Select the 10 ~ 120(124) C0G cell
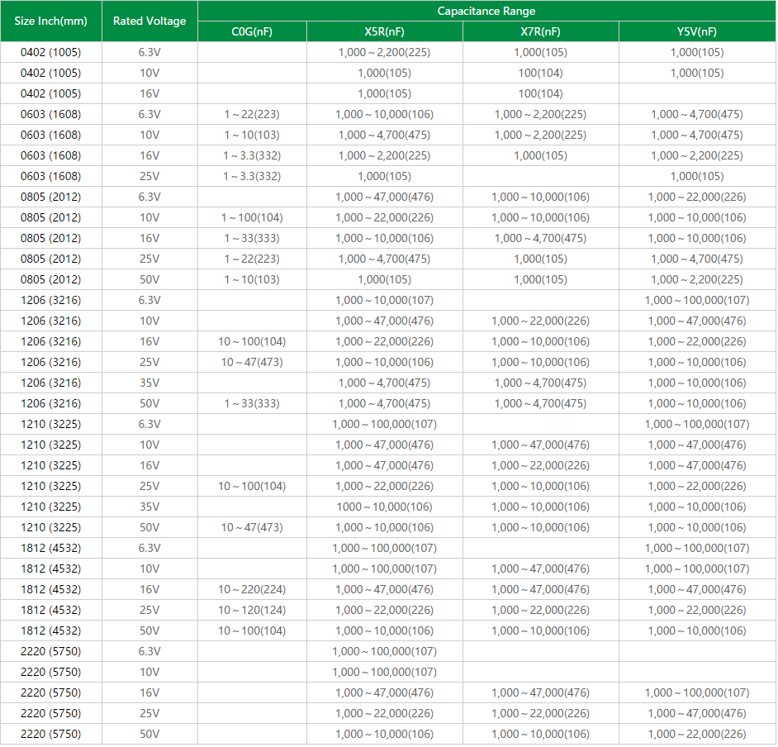The width and height of the screenshot is (778, 747). [x=252, y=610]
